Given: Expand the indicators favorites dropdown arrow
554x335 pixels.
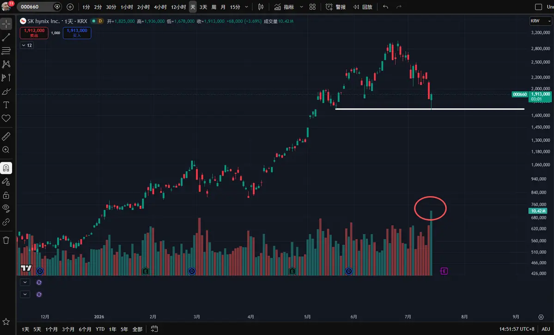Looking at the screenshot, I should (x=301, y=7).
